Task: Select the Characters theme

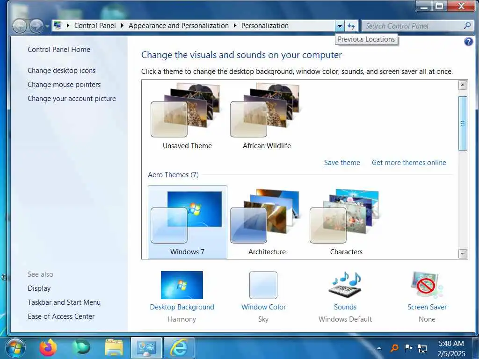Action: pos(346,222)
